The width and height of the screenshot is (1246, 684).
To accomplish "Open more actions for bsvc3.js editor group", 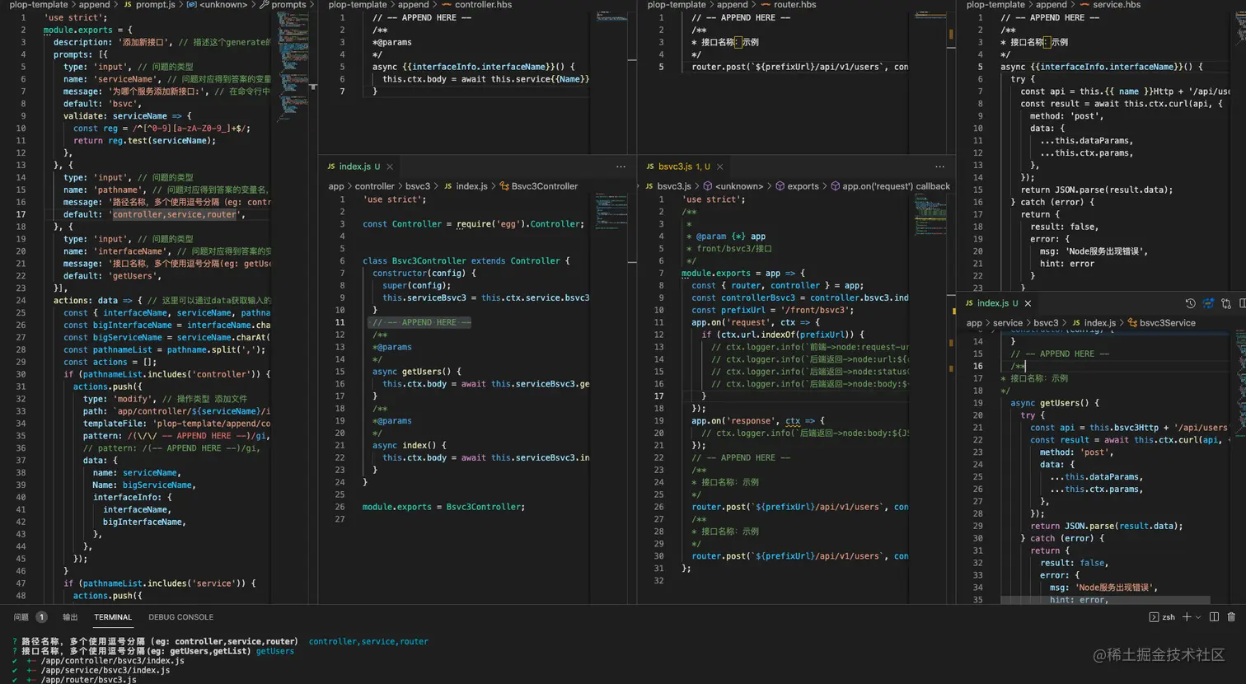I will [x=939, y=166].
